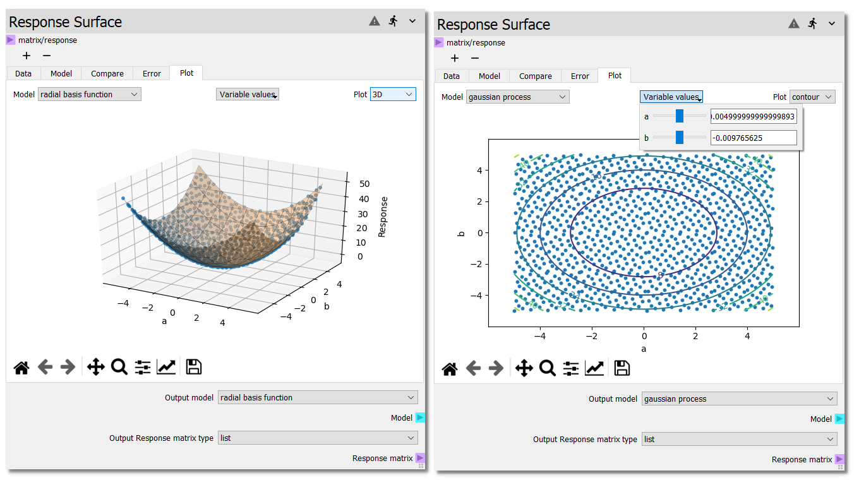This screenshot has width=859, height=480.
Task: Click the plus button in left panel
Action: pos(27,56)
